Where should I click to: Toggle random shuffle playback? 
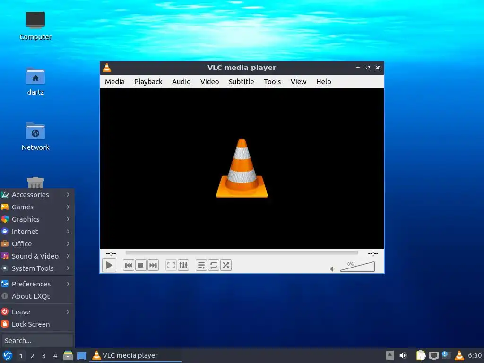click(x=226, y=265)
